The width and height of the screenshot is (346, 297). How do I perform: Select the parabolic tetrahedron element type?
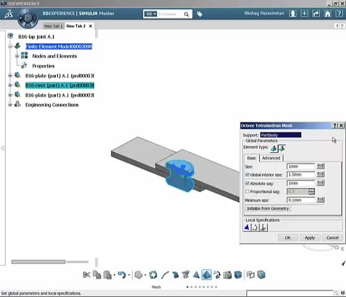282,148
